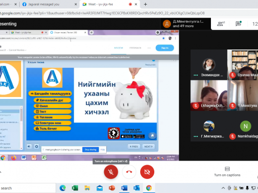Open options for Г.Мягмаржа participant tile
Viewport: 258px width, 193px height.
point(196,136)
